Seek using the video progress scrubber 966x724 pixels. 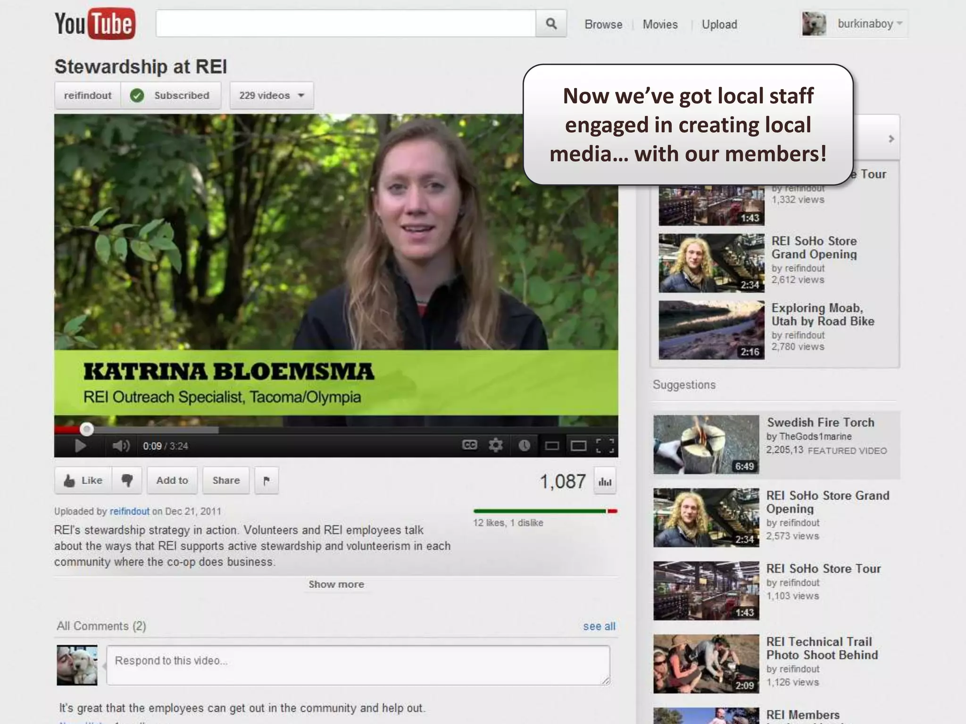point(86,429)
